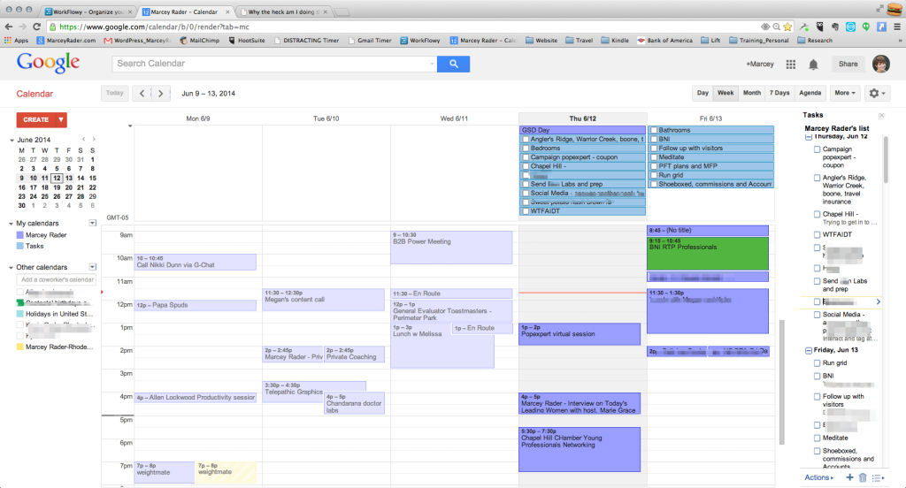Click the Google logo

48,63
